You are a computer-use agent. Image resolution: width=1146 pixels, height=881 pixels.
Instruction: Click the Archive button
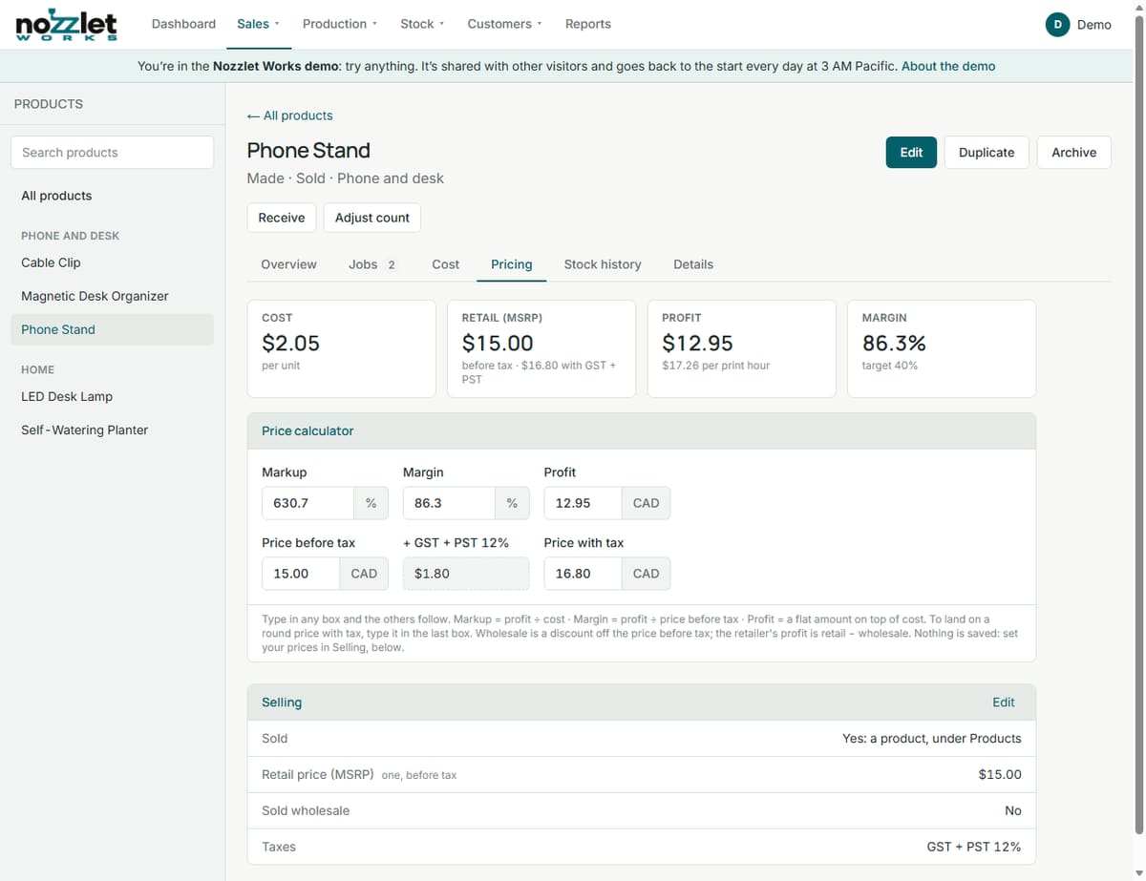(1073, 152)
